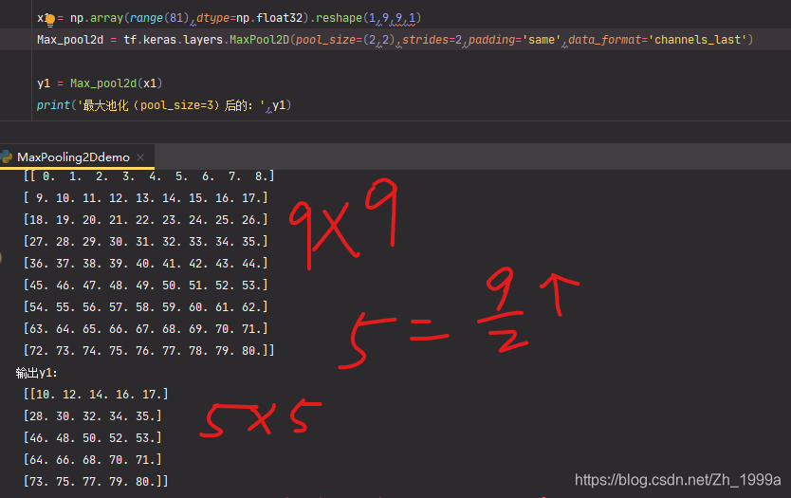Close the MaxPooling2Ddemo run tab
Image resolution: width=791 pixels, height=498 pixels.
pyautogui.click(x=140, y=157)
